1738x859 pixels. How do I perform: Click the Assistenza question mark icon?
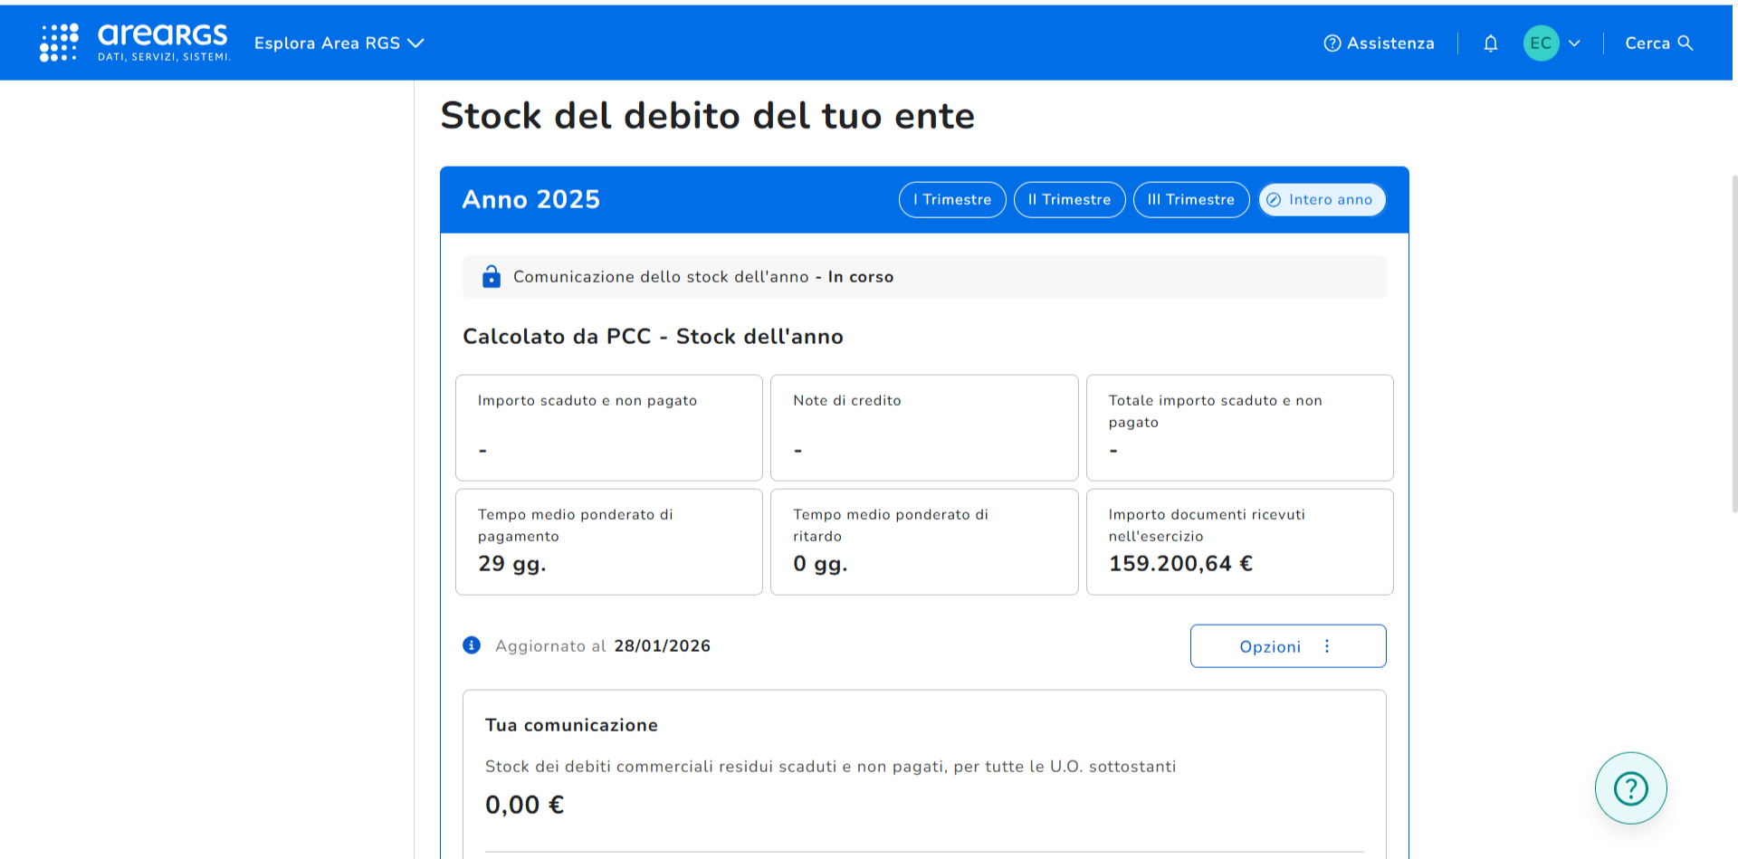(x=1332, y=43)
